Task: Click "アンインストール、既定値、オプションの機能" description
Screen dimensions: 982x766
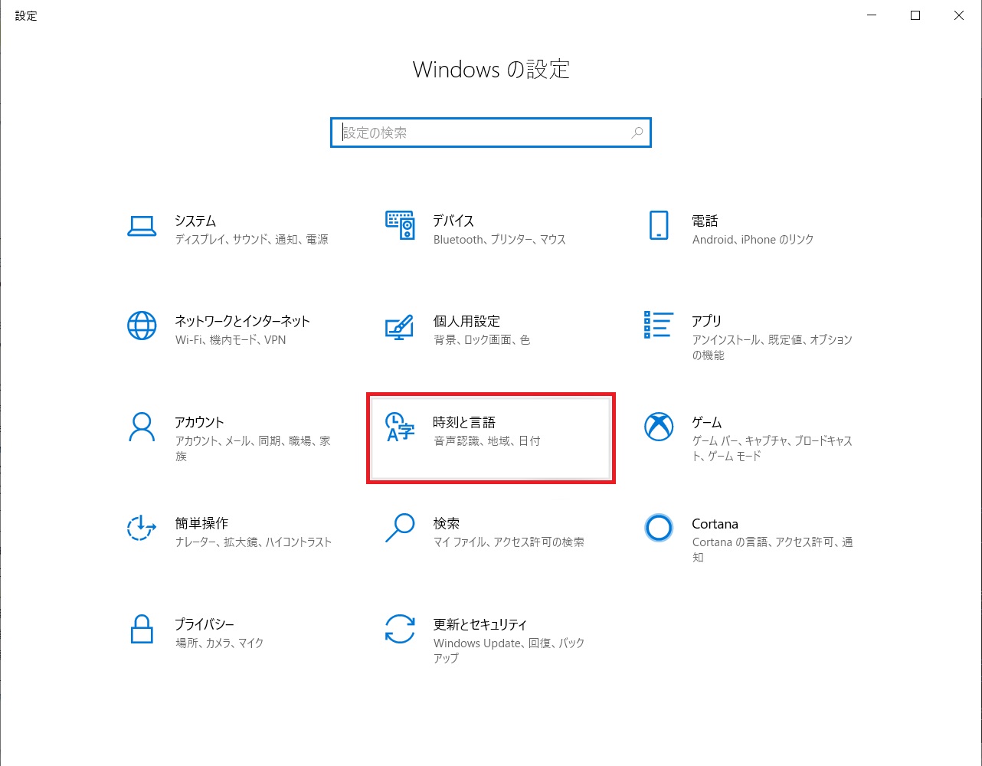Action: click(x=772, y=348)
